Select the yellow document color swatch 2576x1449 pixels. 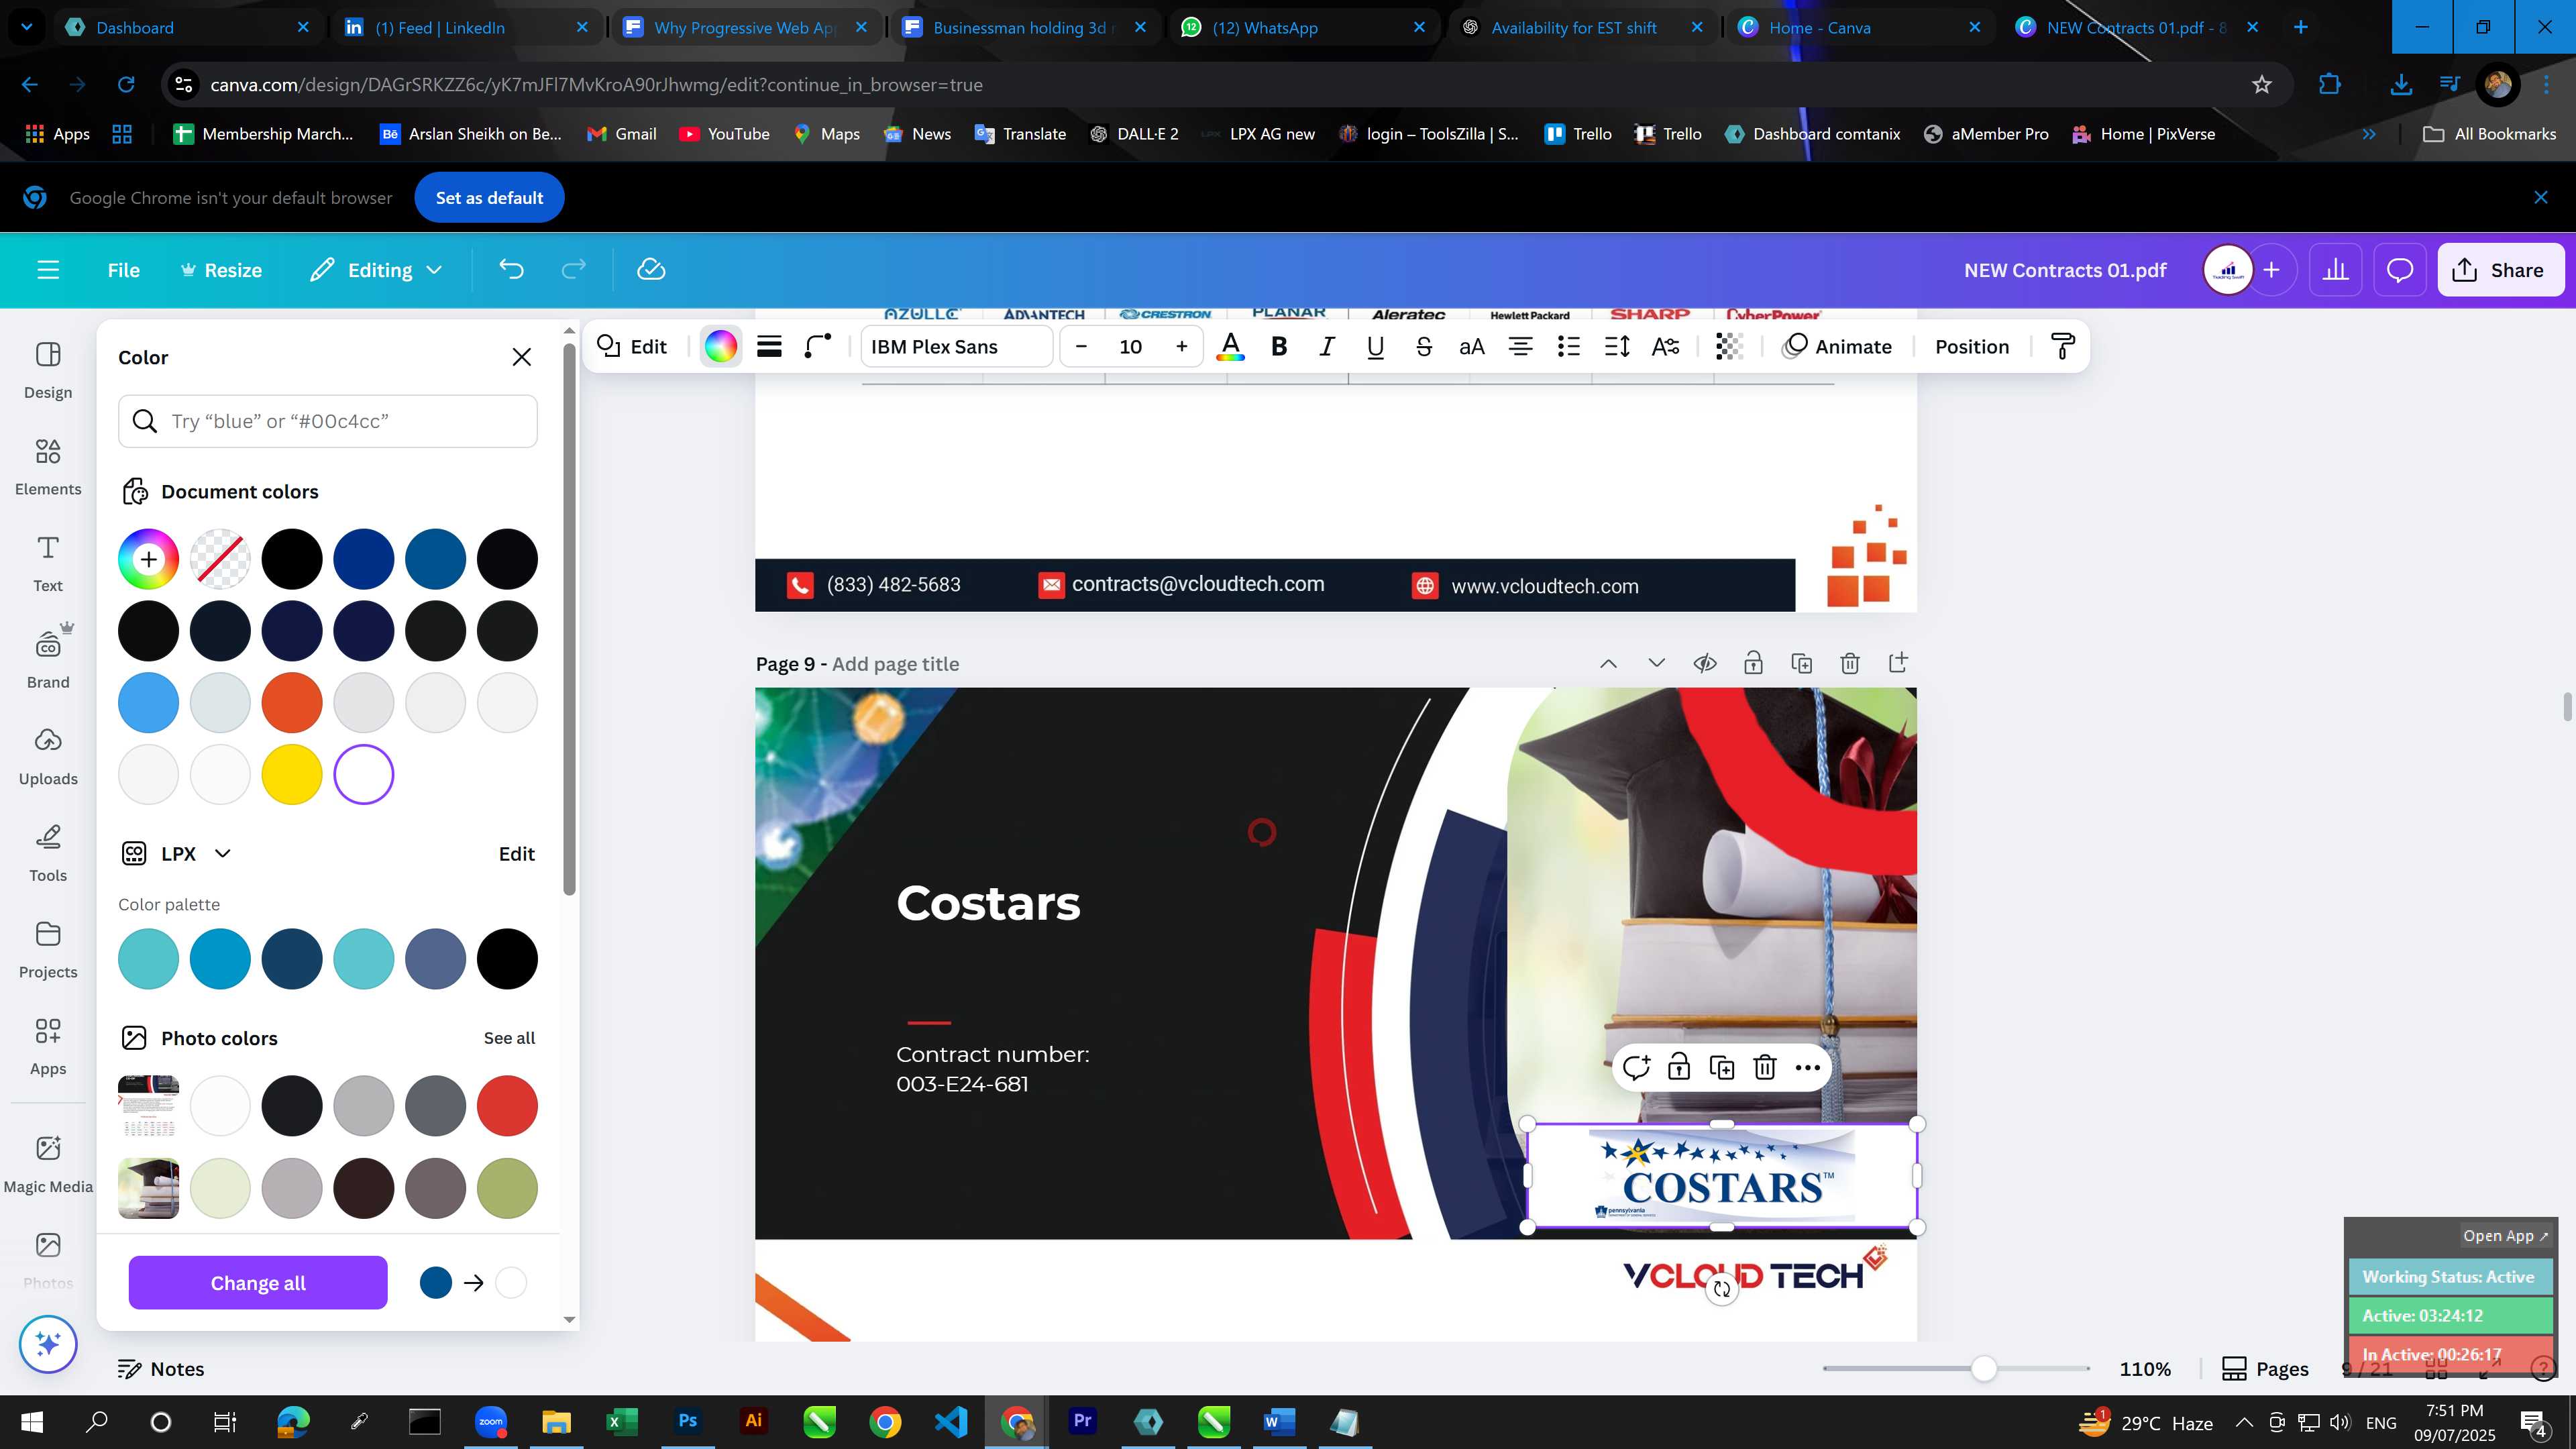(292, 774)
